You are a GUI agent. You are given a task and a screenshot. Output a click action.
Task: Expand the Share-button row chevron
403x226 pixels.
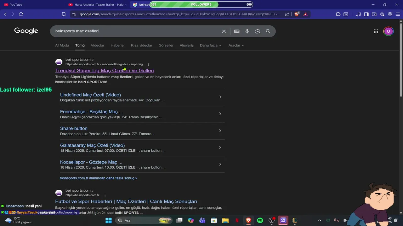[x=220, y=131]
